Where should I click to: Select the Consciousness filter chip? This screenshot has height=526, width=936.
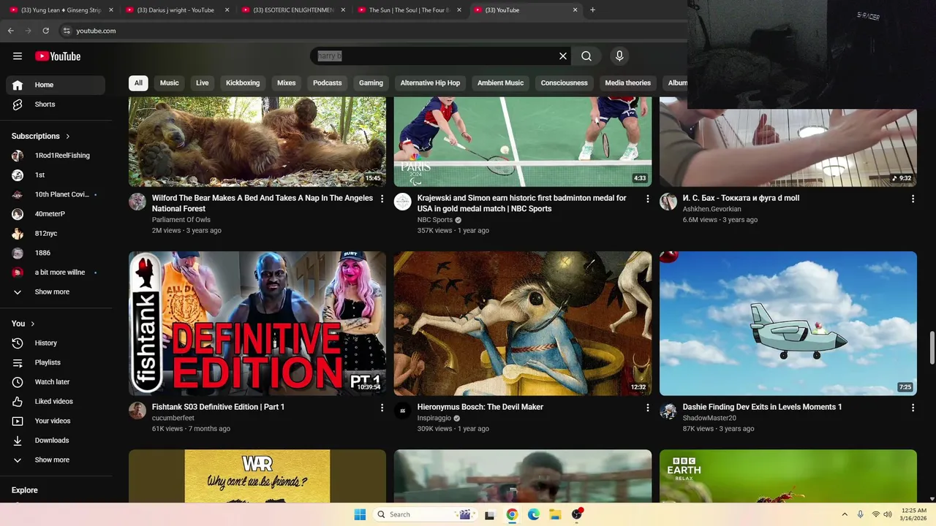pos(565,83)
